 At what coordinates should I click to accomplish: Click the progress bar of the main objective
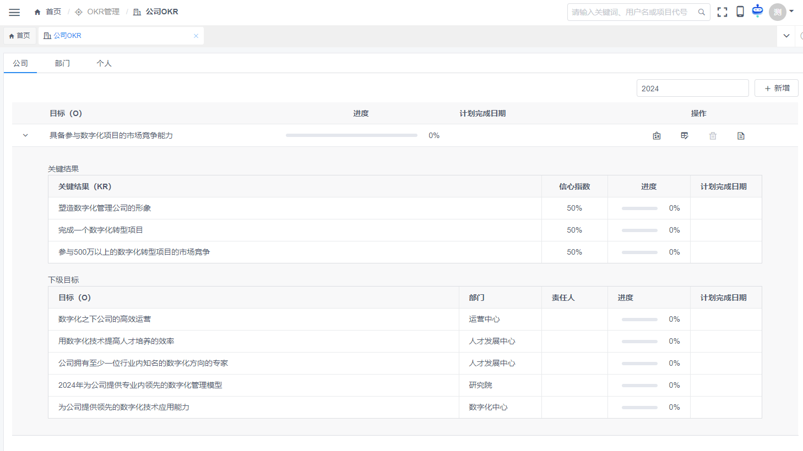(x=351, y=135)
